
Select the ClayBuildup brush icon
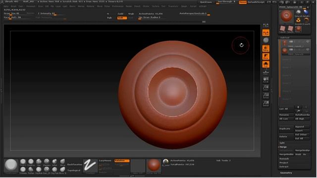(39, 170)
